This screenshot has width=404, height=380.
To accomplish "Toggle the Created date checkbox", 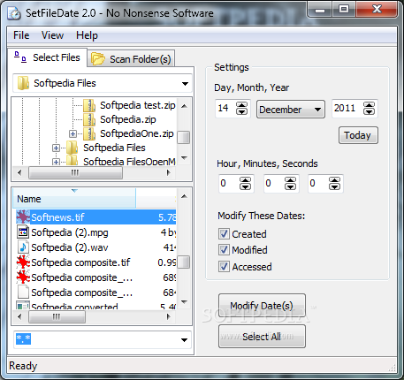I will click(x=224, y=234).
